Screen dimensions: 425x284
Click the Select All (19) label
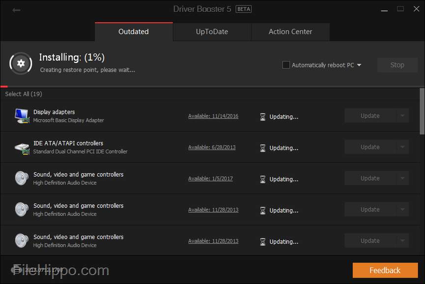click(24, 94)
